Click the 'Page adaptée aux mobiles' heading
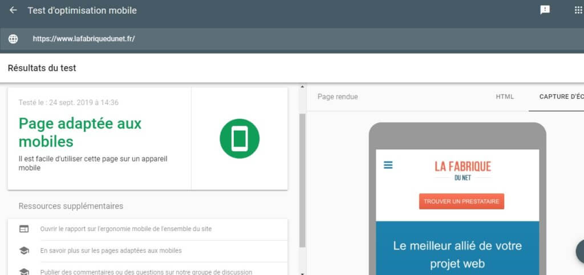The height and width of the screenshot is (275, 584). [80, 132]
